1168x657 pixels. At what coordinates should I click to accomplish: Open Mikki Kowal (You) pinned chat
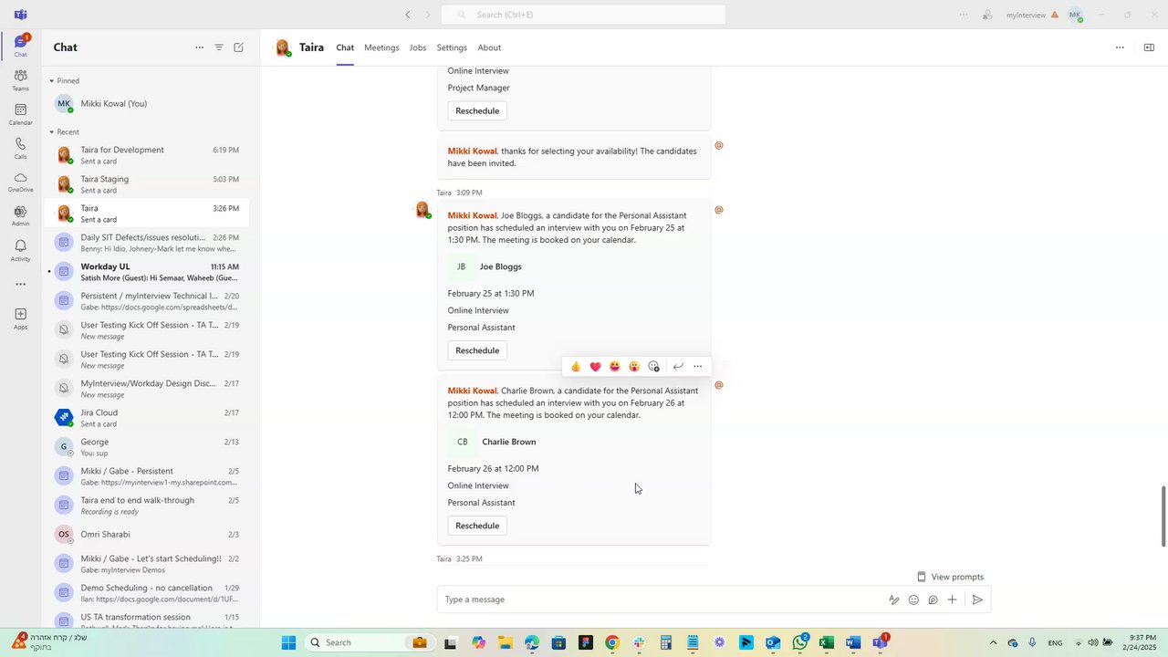pos(146,103)
